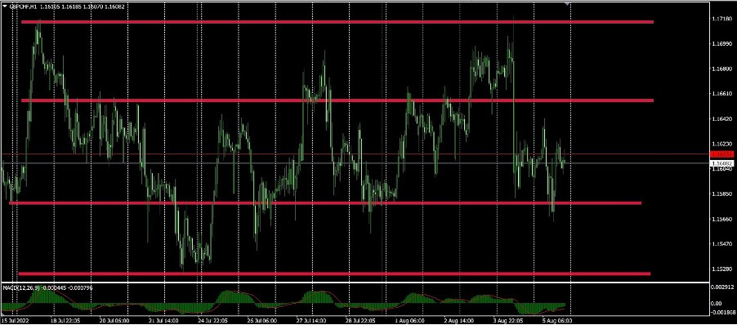Screen dimensions: 737x325
Task: Click the 1.16230 price scale label
Action: 722,145
